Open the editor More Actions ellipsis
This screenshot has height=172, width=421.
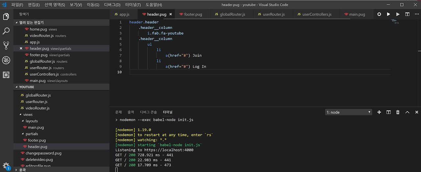(x=416, y=14)
